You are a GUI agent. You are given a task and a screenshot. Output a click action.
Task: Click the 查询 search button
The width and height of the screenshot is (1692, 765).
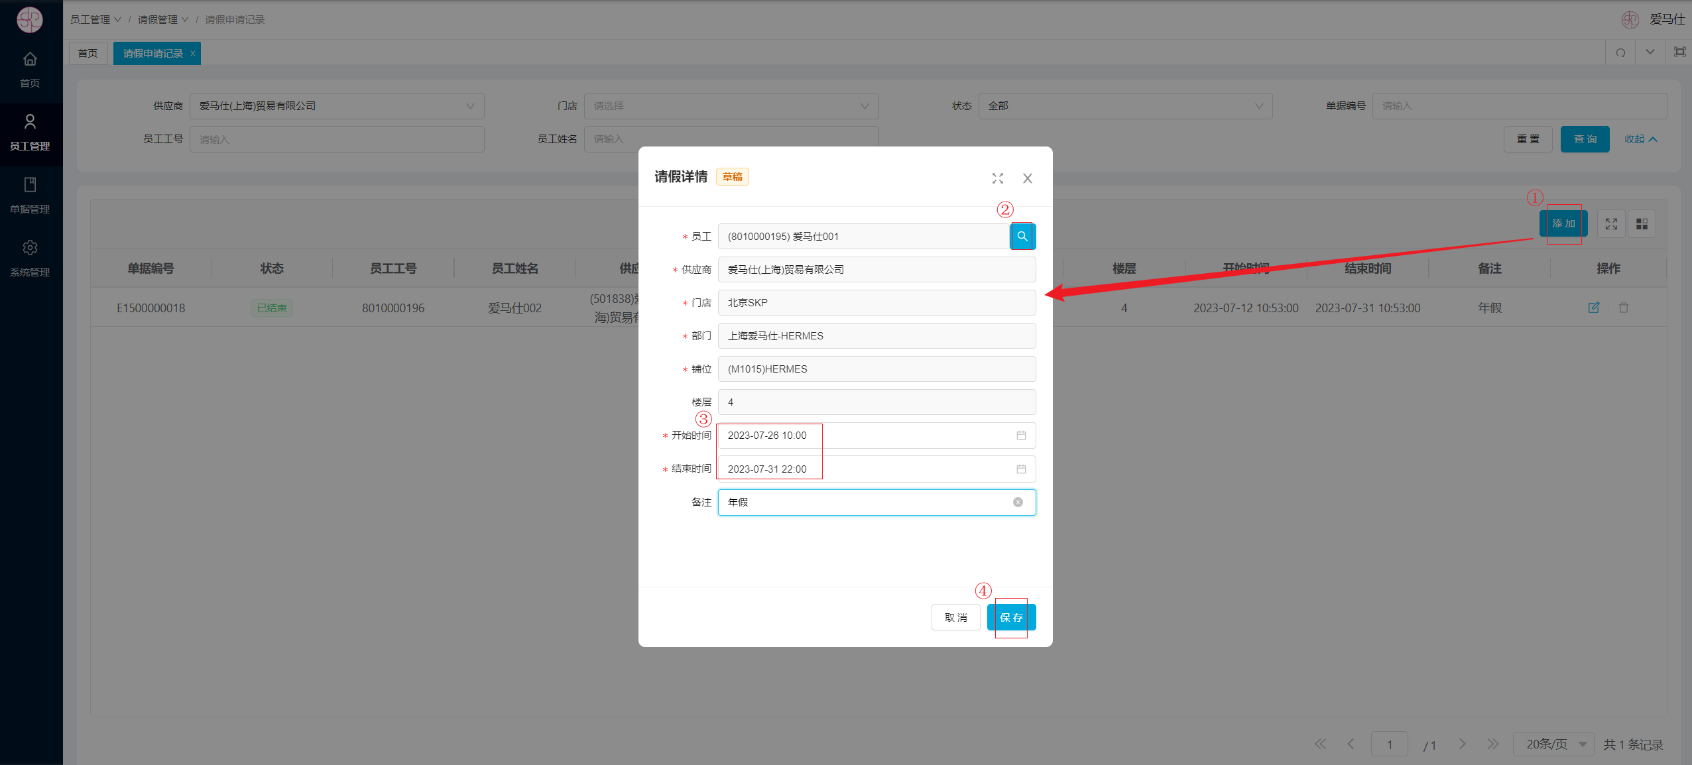1585,139
